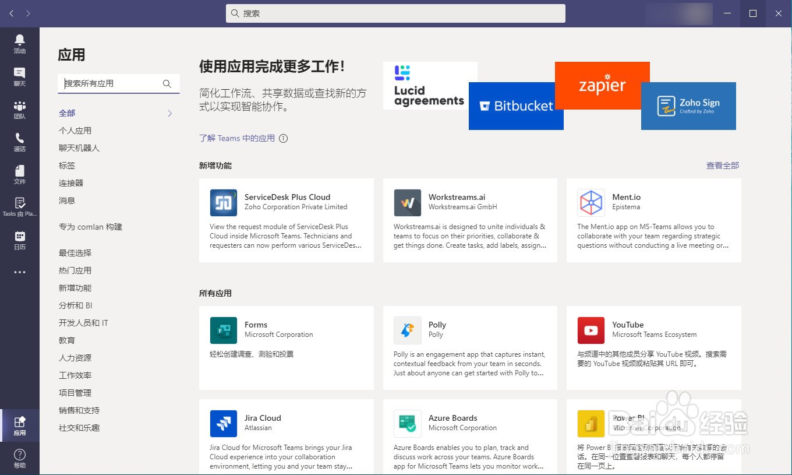The height and width of the screenshot is (475, 792).
Task: Select 开发人员和 IT category
Action: point(83,323)
